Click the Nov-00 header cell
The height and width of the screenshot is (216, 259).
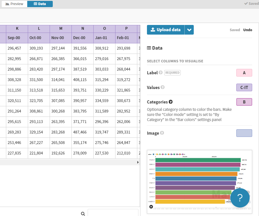(61, 38)
